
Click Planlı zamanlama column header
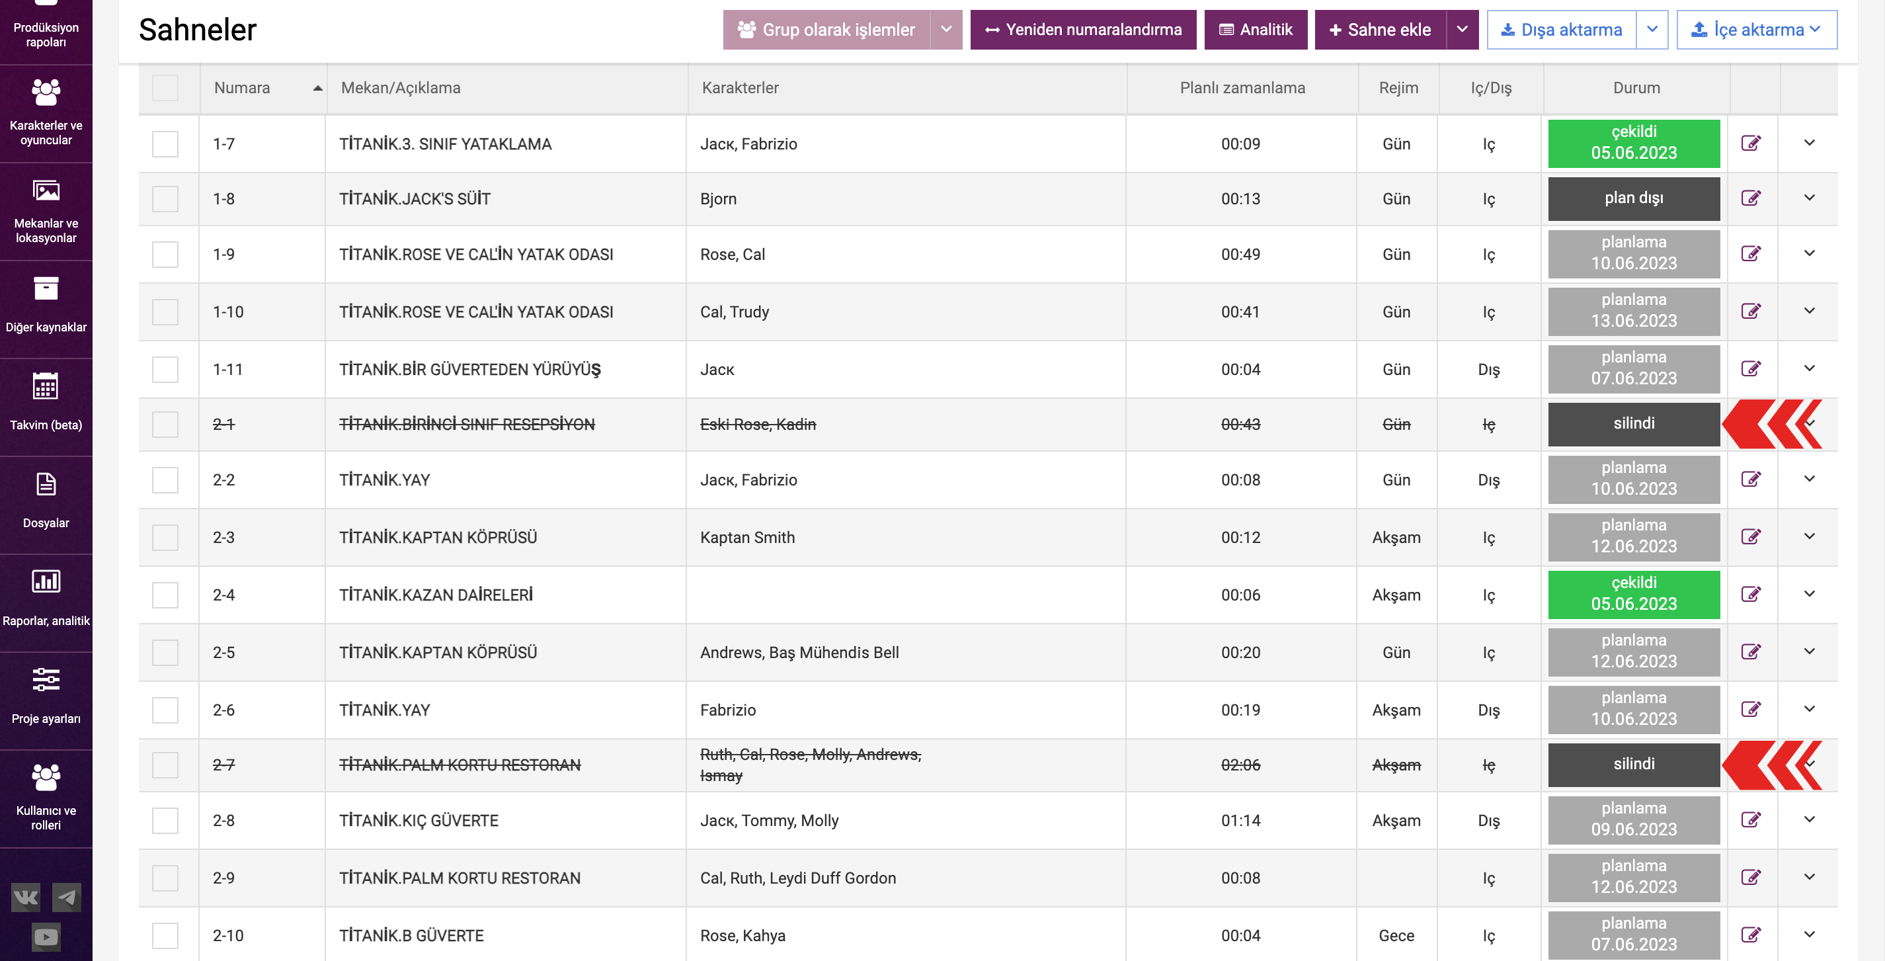click(x=1242, y=88)
